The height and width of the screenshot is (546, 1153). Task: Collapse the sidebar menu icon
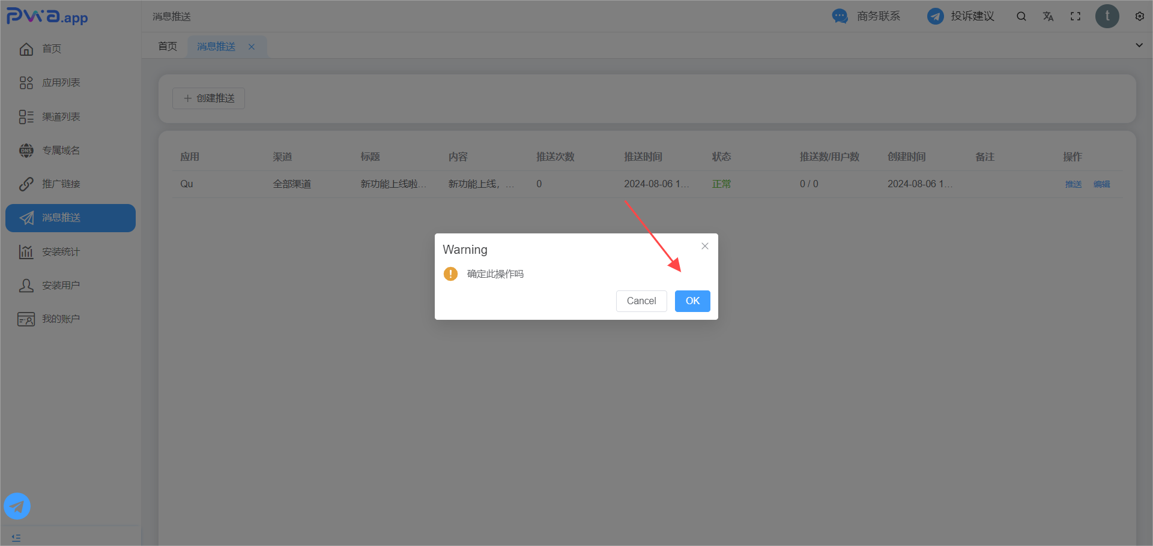click(16, 538)
